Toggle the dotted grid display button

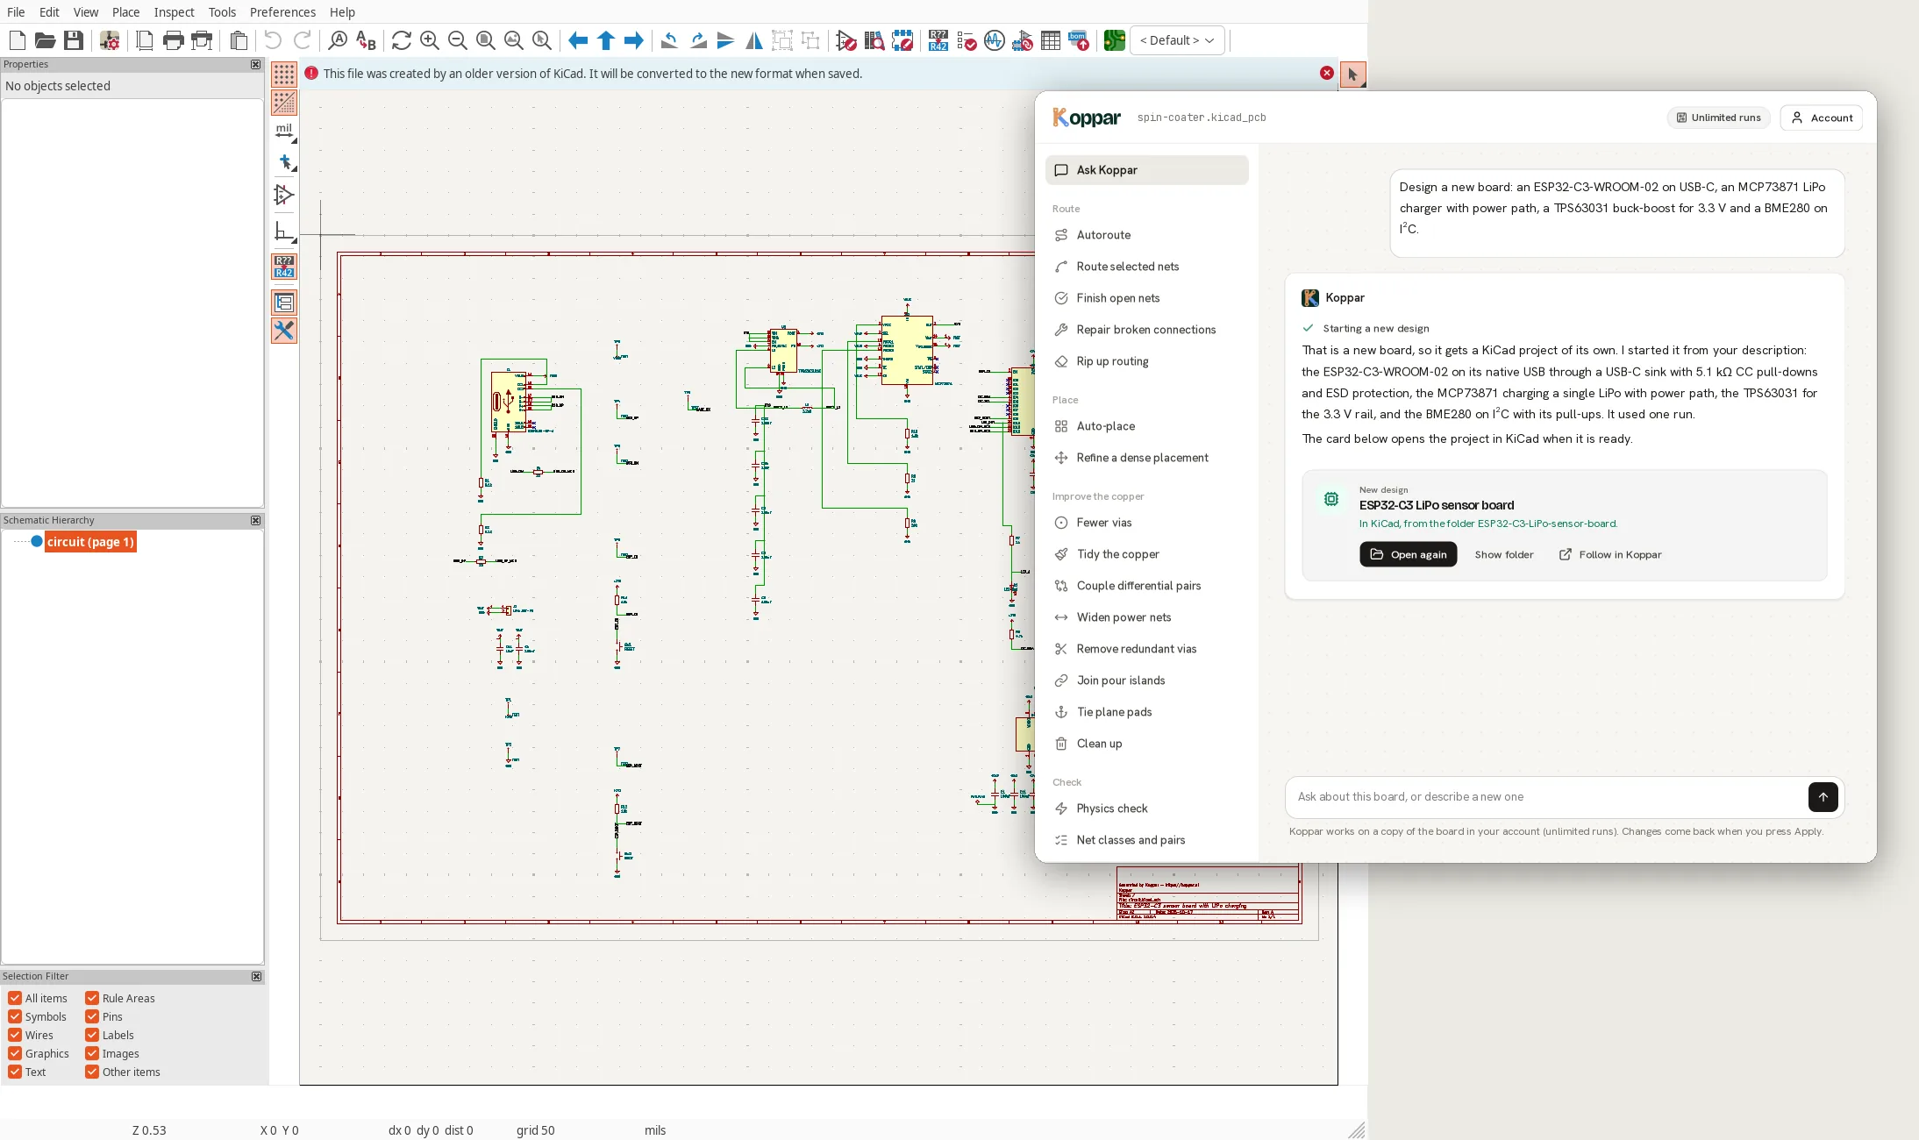pos(284,75)
